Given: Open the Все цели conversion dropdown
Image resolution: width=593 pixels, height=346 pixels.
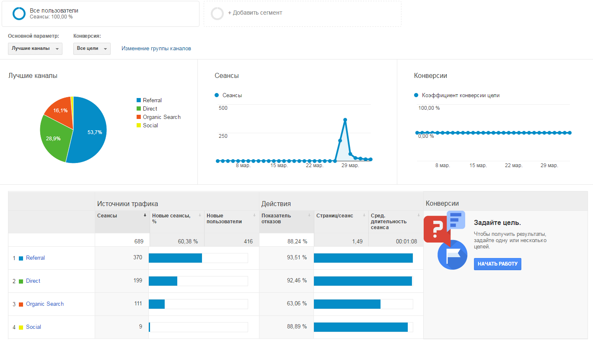Looking at the screenshot, I should 92,49.
